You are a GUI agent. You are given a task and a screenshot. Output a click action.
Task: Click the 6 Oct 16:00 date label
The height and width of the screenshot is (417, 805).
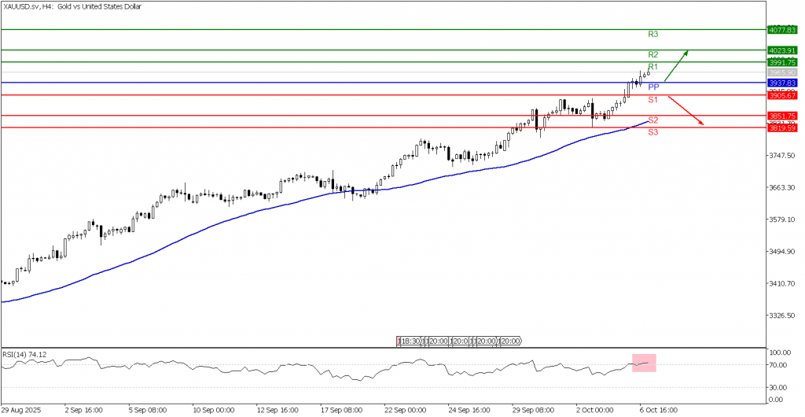point(656,411)
